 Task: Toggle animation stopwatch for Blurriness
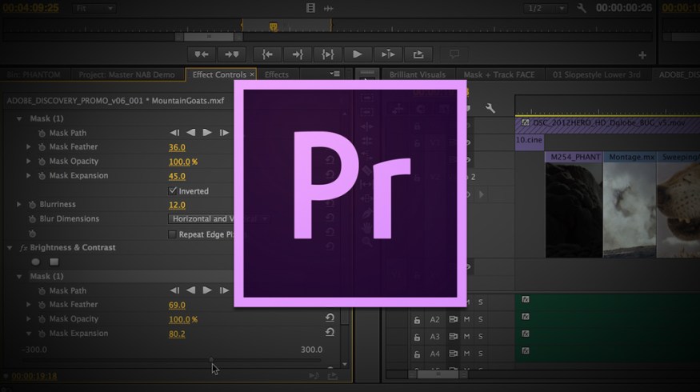[x=32, y=205]
